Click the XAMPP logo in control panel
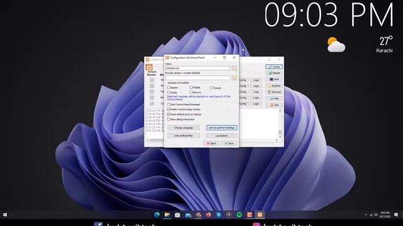Screen dimensions: 403x226 click(x=149, y=67)
